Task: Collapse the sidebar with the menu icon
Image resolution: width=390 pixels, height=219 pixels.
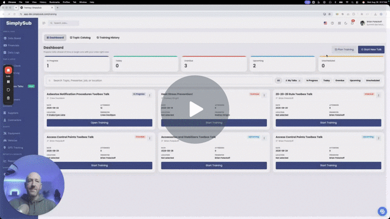Action: pyautogui.click(x=44, y=23)
